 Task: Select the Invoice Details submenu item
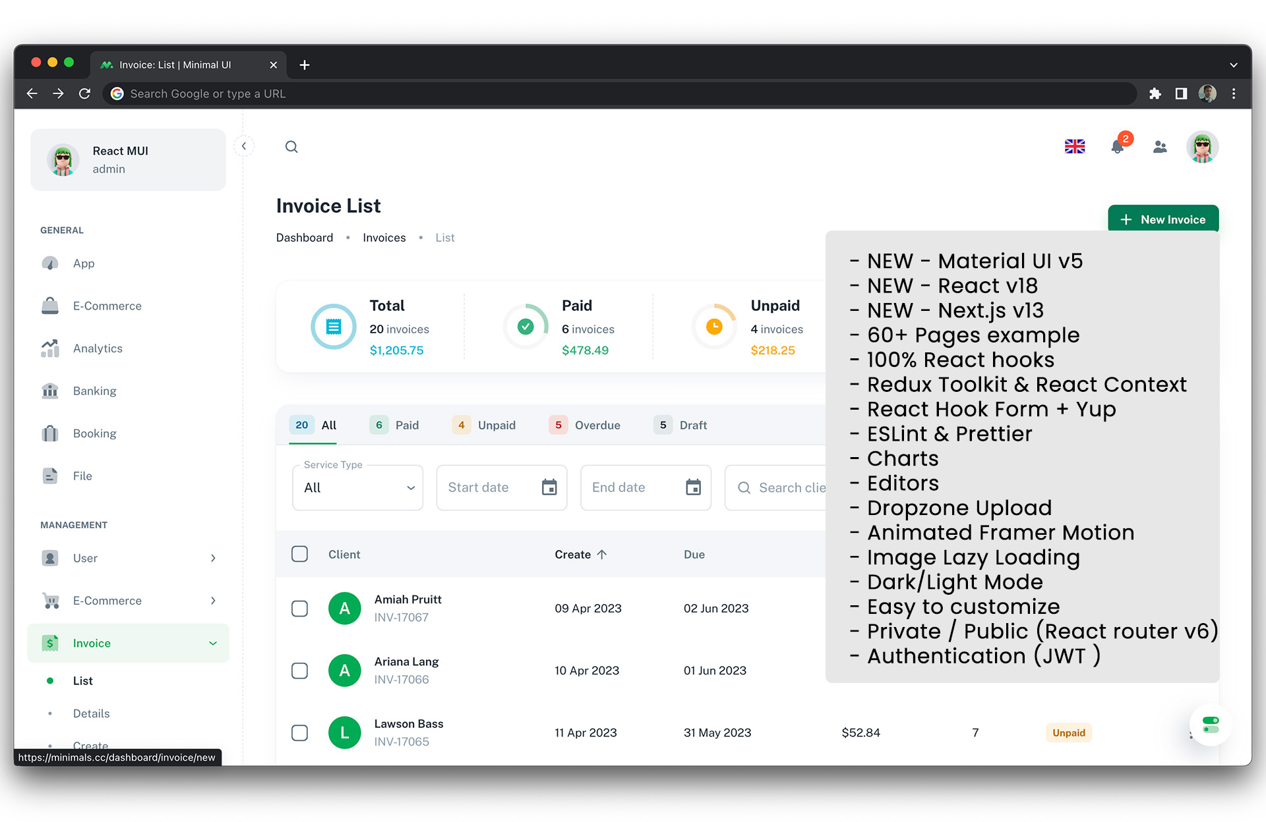pos(128,714)
